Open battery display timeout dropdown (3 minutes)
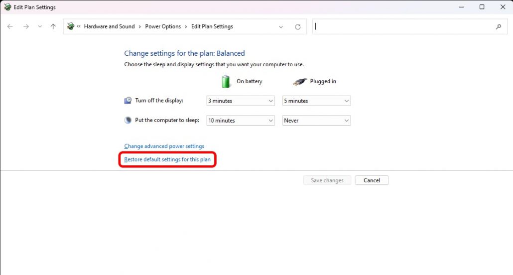 [241, 101]
